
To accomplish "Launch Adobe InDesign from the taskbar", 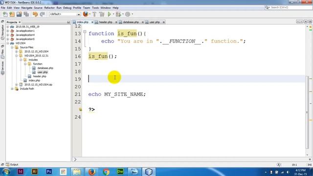I will click(21, 172).
